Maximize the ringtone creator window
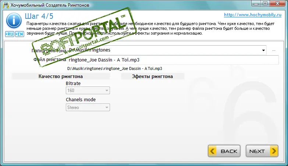 (x=265, y=3)
